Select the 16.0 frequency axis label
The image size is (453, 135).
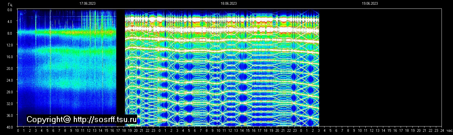click(9, 57)
